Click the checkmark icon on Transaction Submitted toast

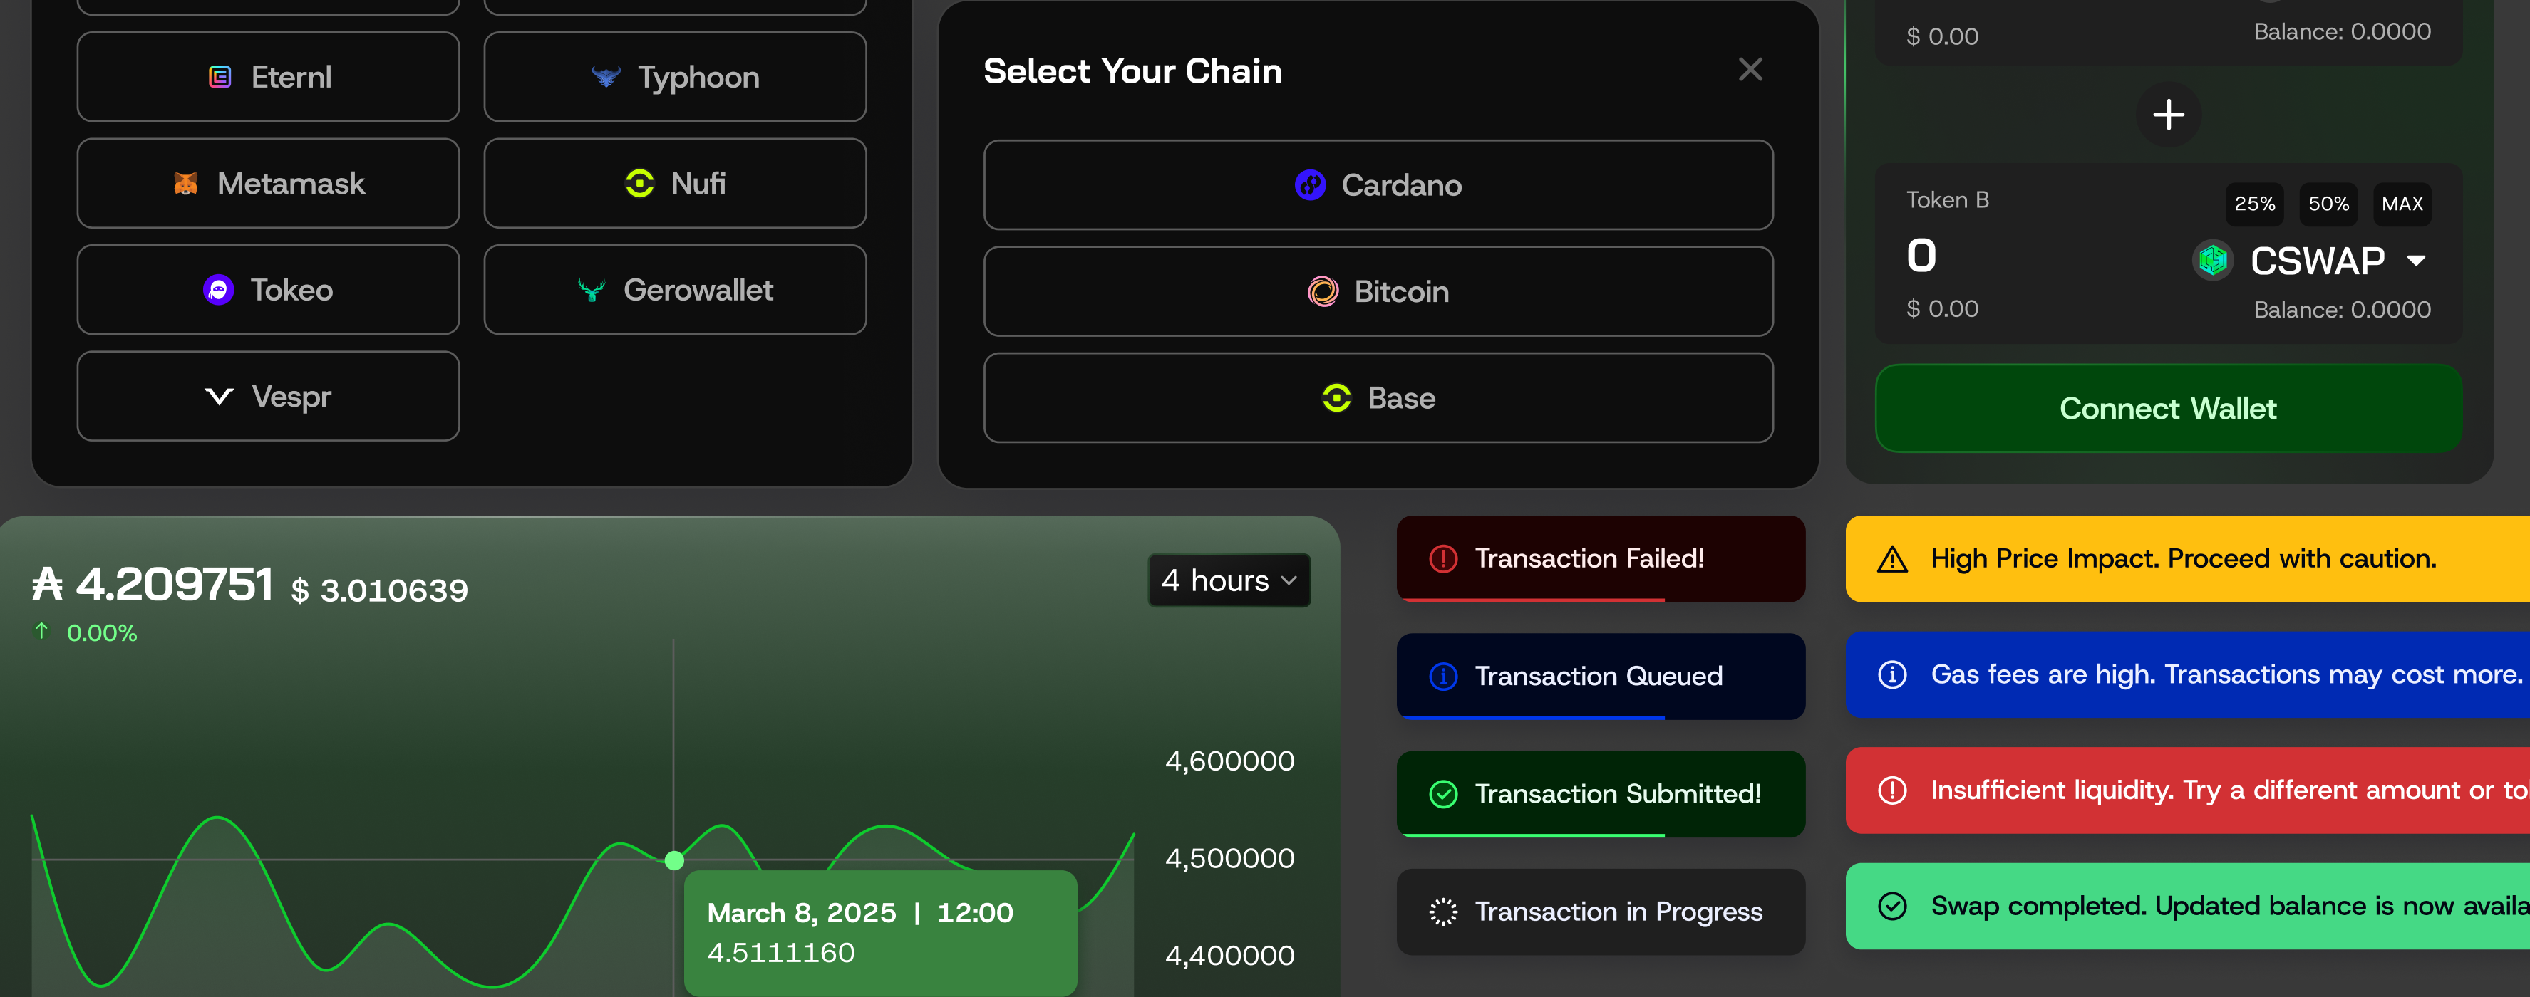[1442, 794]
